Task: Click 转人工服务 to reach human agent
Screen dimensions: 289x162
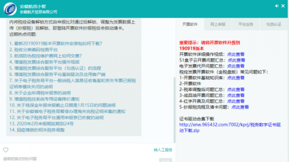Action: 163,150
